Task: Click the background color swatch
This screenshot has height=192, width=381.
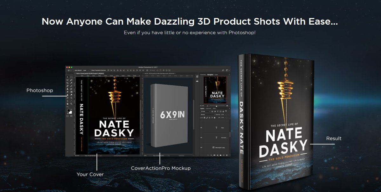Action: pyautogui.click(x=71, y=113)
